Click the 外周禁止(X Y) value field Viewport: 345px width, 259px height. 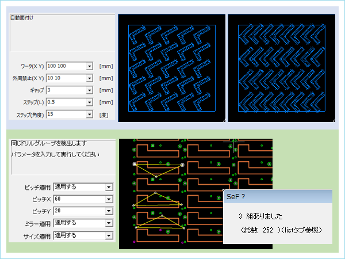(x=66, y=78)
